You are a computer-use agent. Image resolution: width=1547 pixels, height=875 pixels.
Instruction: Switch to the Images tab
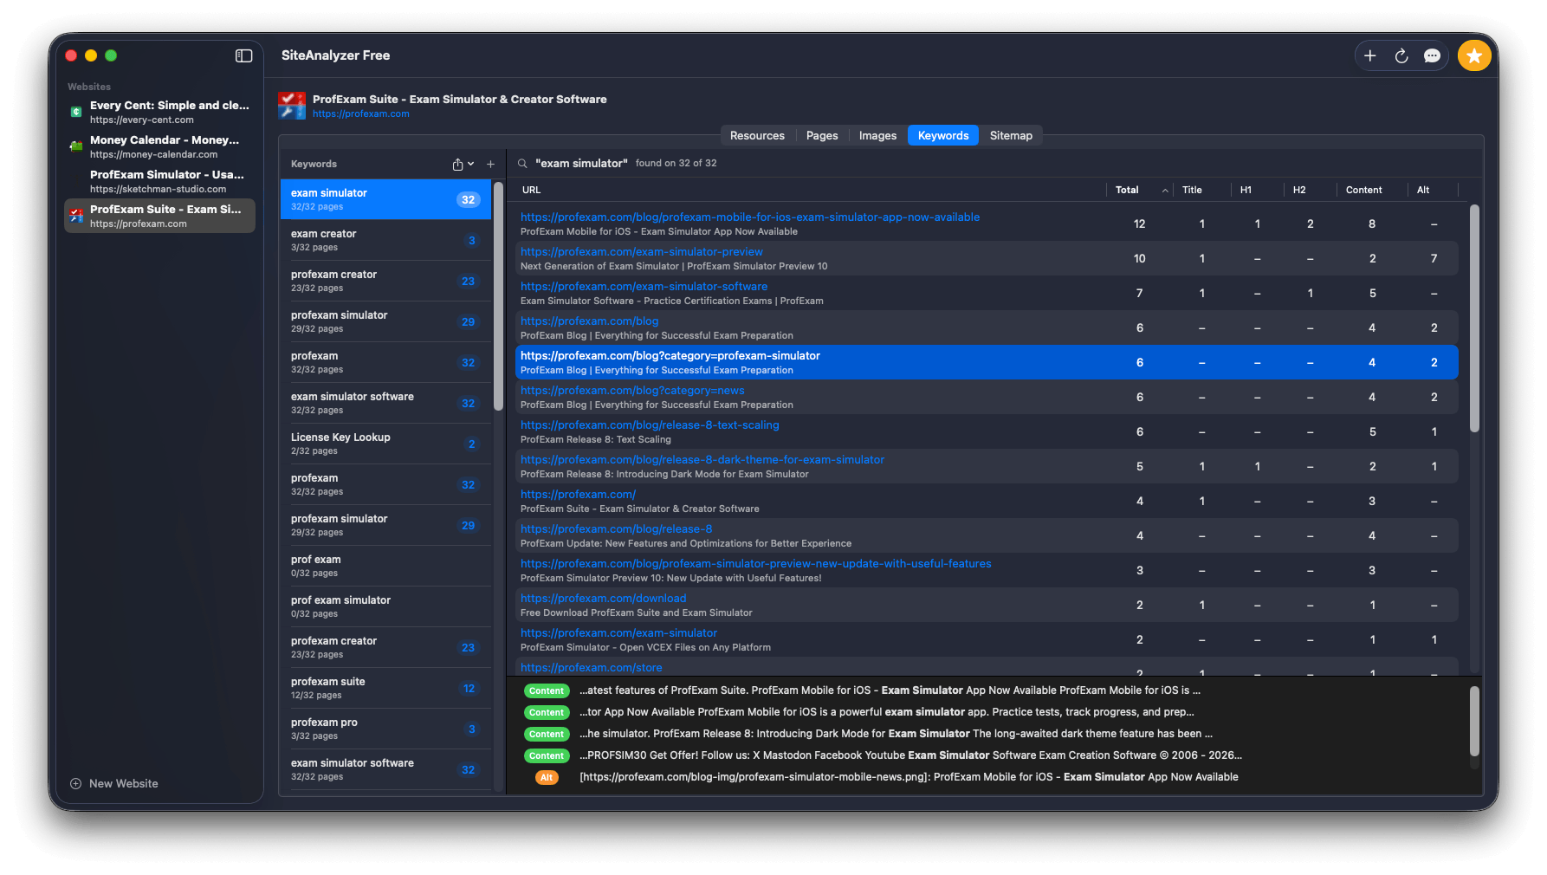click(x=877, y=135)
